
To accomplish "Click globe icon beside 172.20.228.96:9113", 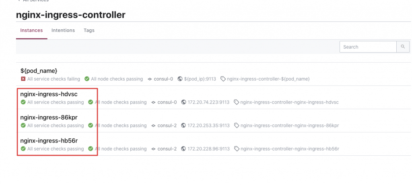I will point(183,149).
